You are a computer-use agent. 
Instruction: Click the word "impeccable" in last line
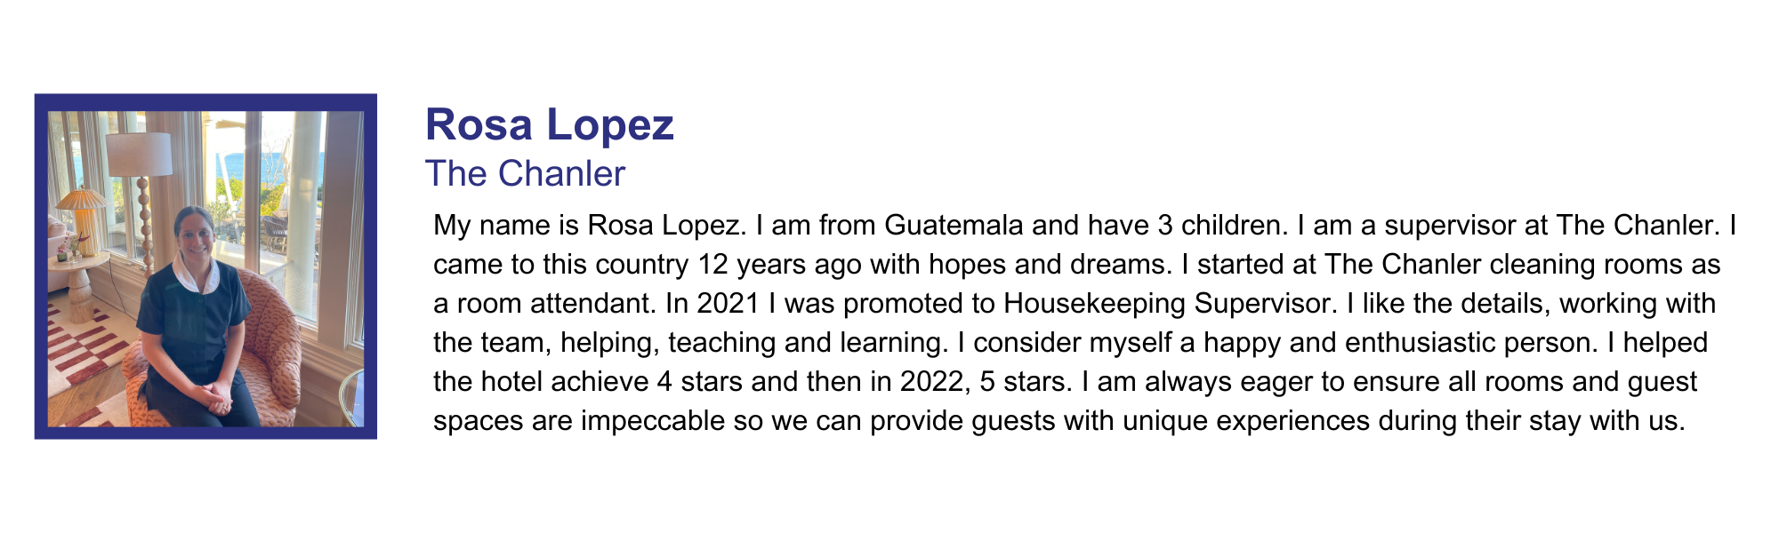point(652,421)
